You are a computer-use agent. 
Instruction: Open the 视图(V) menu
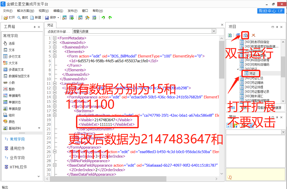tap(44, 11)
